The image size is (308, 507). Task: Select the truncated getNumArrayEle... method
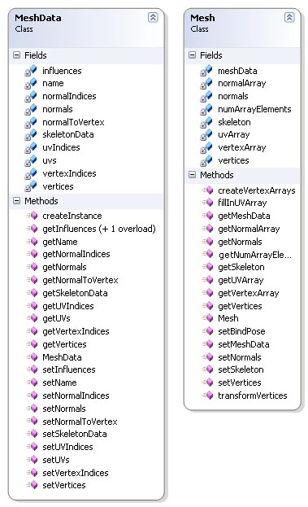pos(255,255)
